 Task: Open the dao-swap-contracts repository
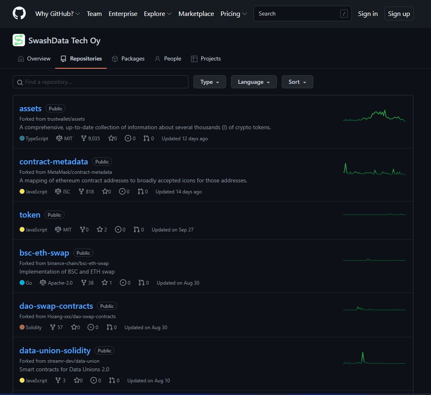click(x=56, y=306)
